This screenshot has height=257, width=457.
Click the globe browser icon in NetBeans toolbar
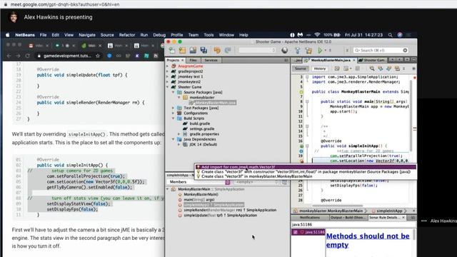(x=285, y=51)
